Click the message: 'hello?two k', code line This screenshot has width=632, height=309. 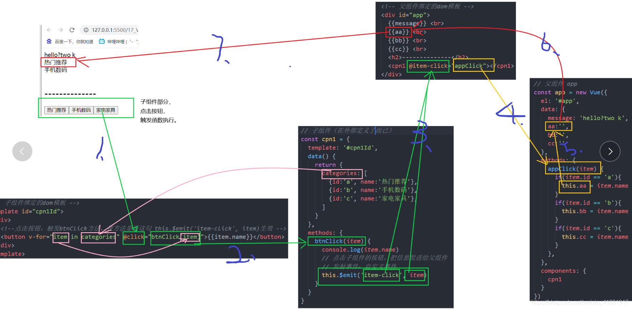(x=588, y=118)
